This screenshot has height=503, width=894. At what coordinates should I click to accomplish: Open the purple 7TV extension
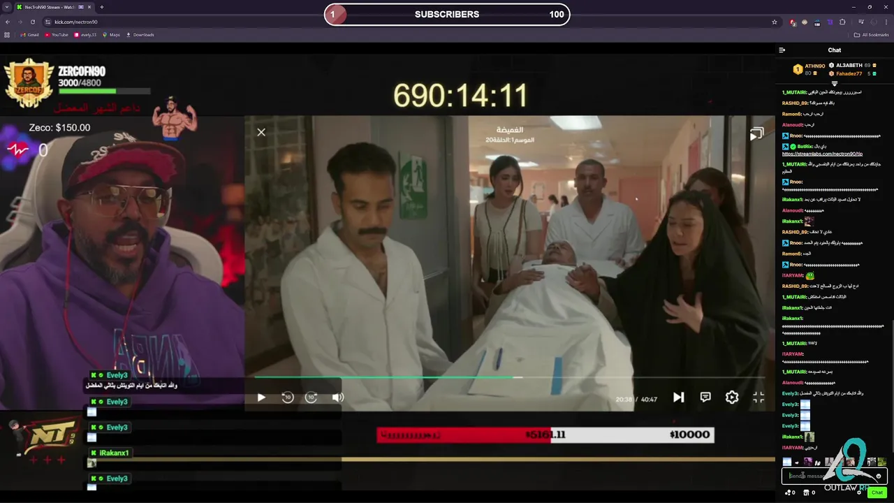coord(830,22)
